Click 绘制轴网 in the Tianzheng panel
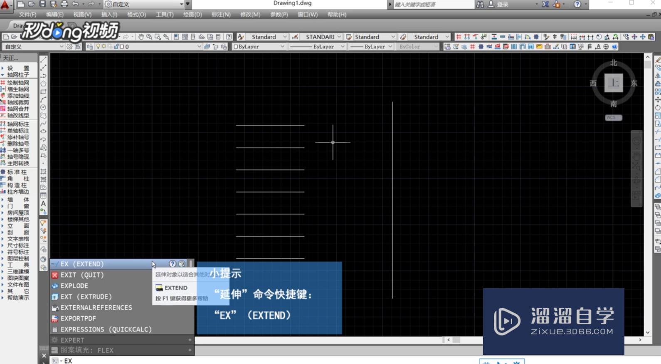661x364 pixels. [x=18, y=83]
